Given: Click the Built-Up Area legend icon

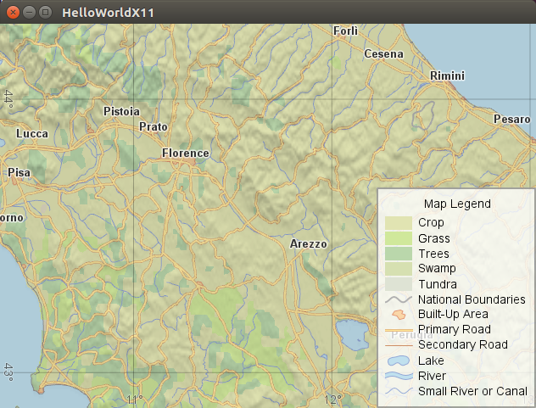Looking at the screenshot, I should tap(398, 315).
